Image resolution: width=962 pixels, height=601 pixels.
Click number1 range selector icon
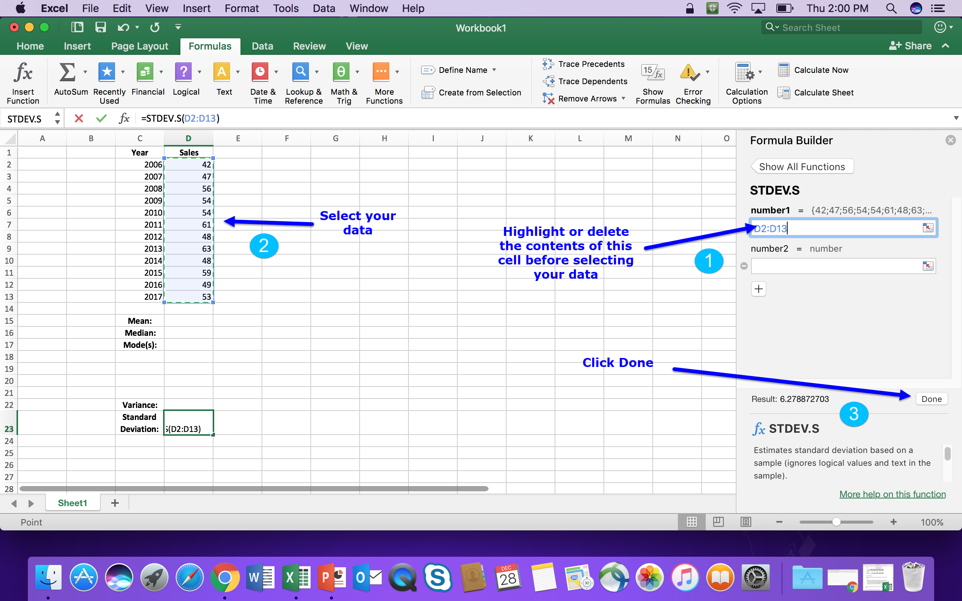coord(927,228)
